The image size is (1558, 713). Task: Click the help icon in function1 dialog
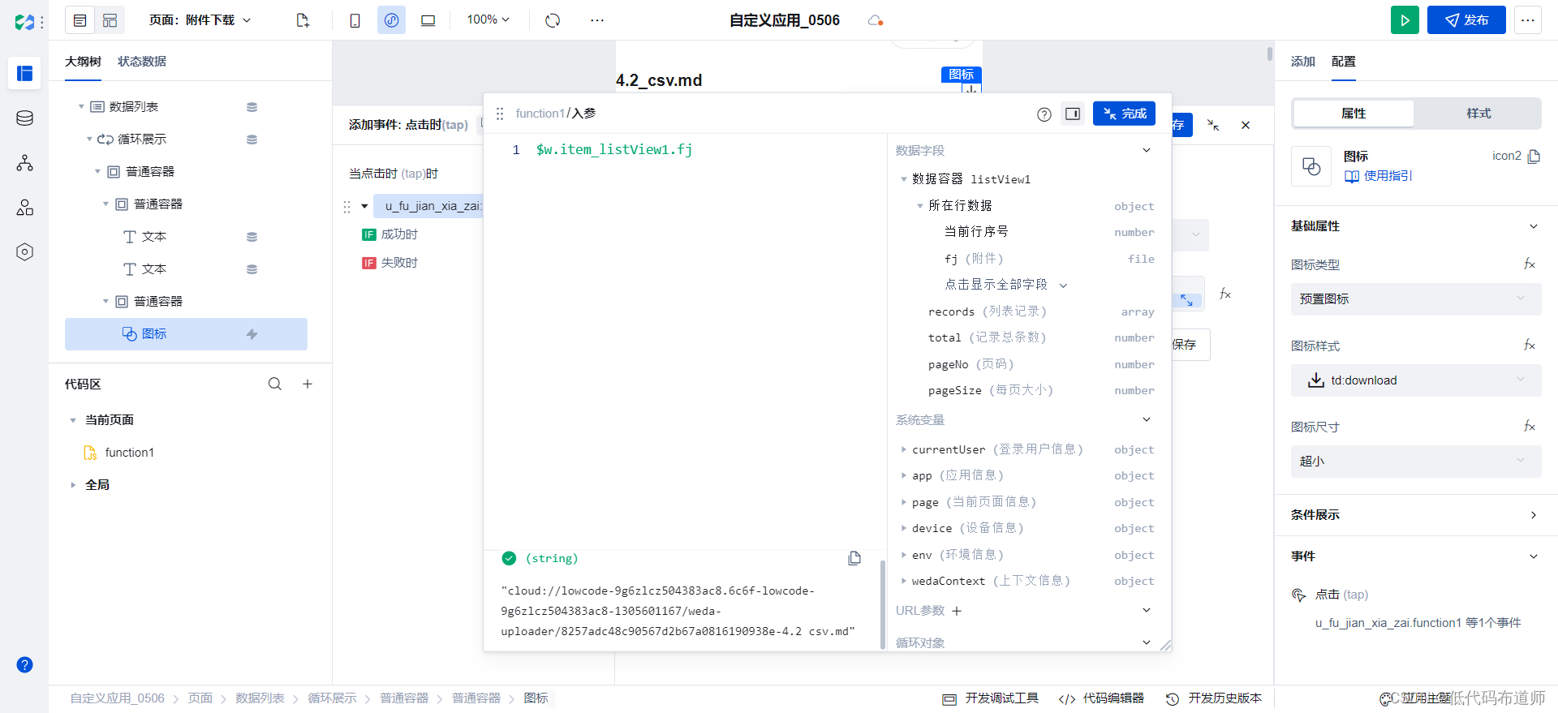click(x=1044, y=114)
